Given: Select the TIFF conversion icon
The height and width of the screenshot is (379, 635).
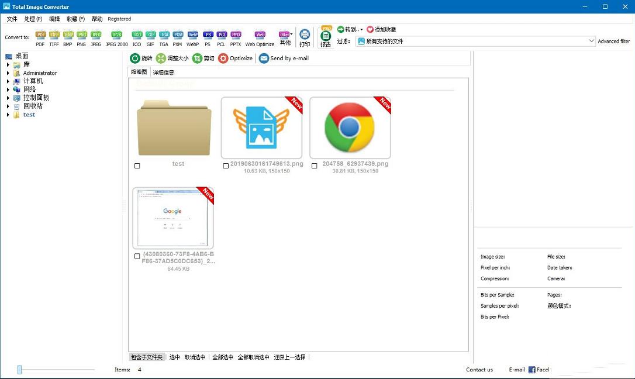Looking at the screenshot, I should [x=54, y=36].
